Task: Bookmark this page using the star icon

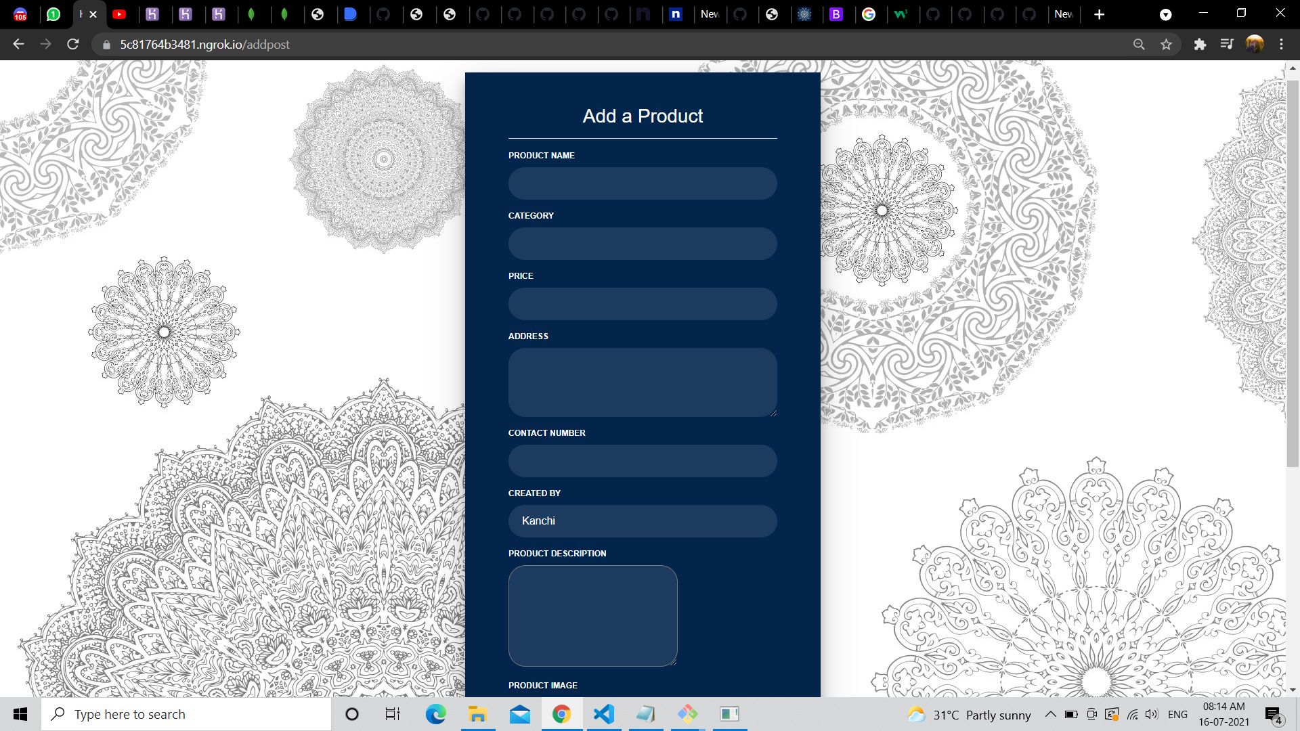Action: point(1166,44)
